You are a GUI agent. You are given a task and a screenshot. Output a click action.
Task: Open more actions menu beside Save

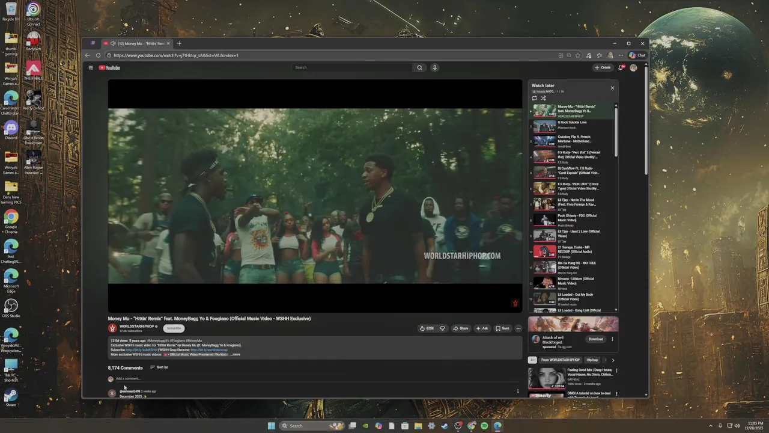[x=518, y=328]
